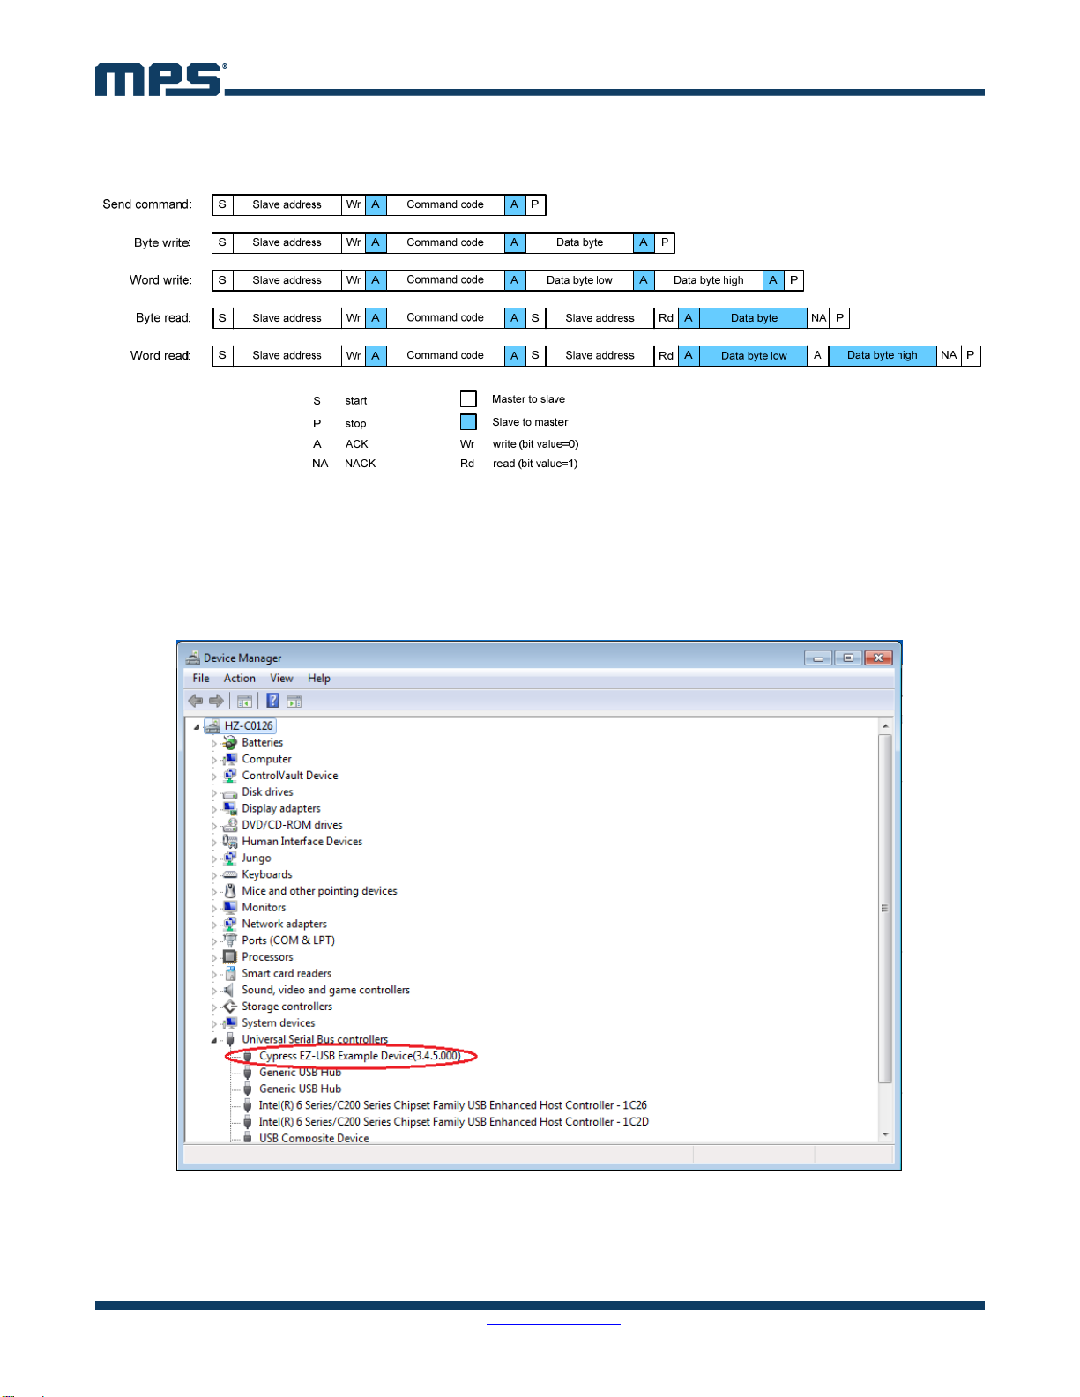The height and width of the screenshot is (1397, 1080).
Task: Open the File menu
Action: (201, 678)
